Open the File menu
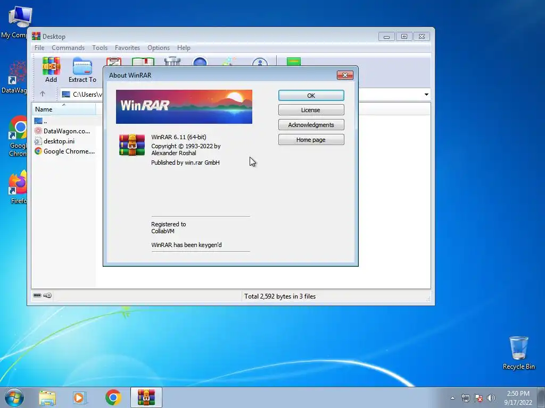 coord(39,47)
